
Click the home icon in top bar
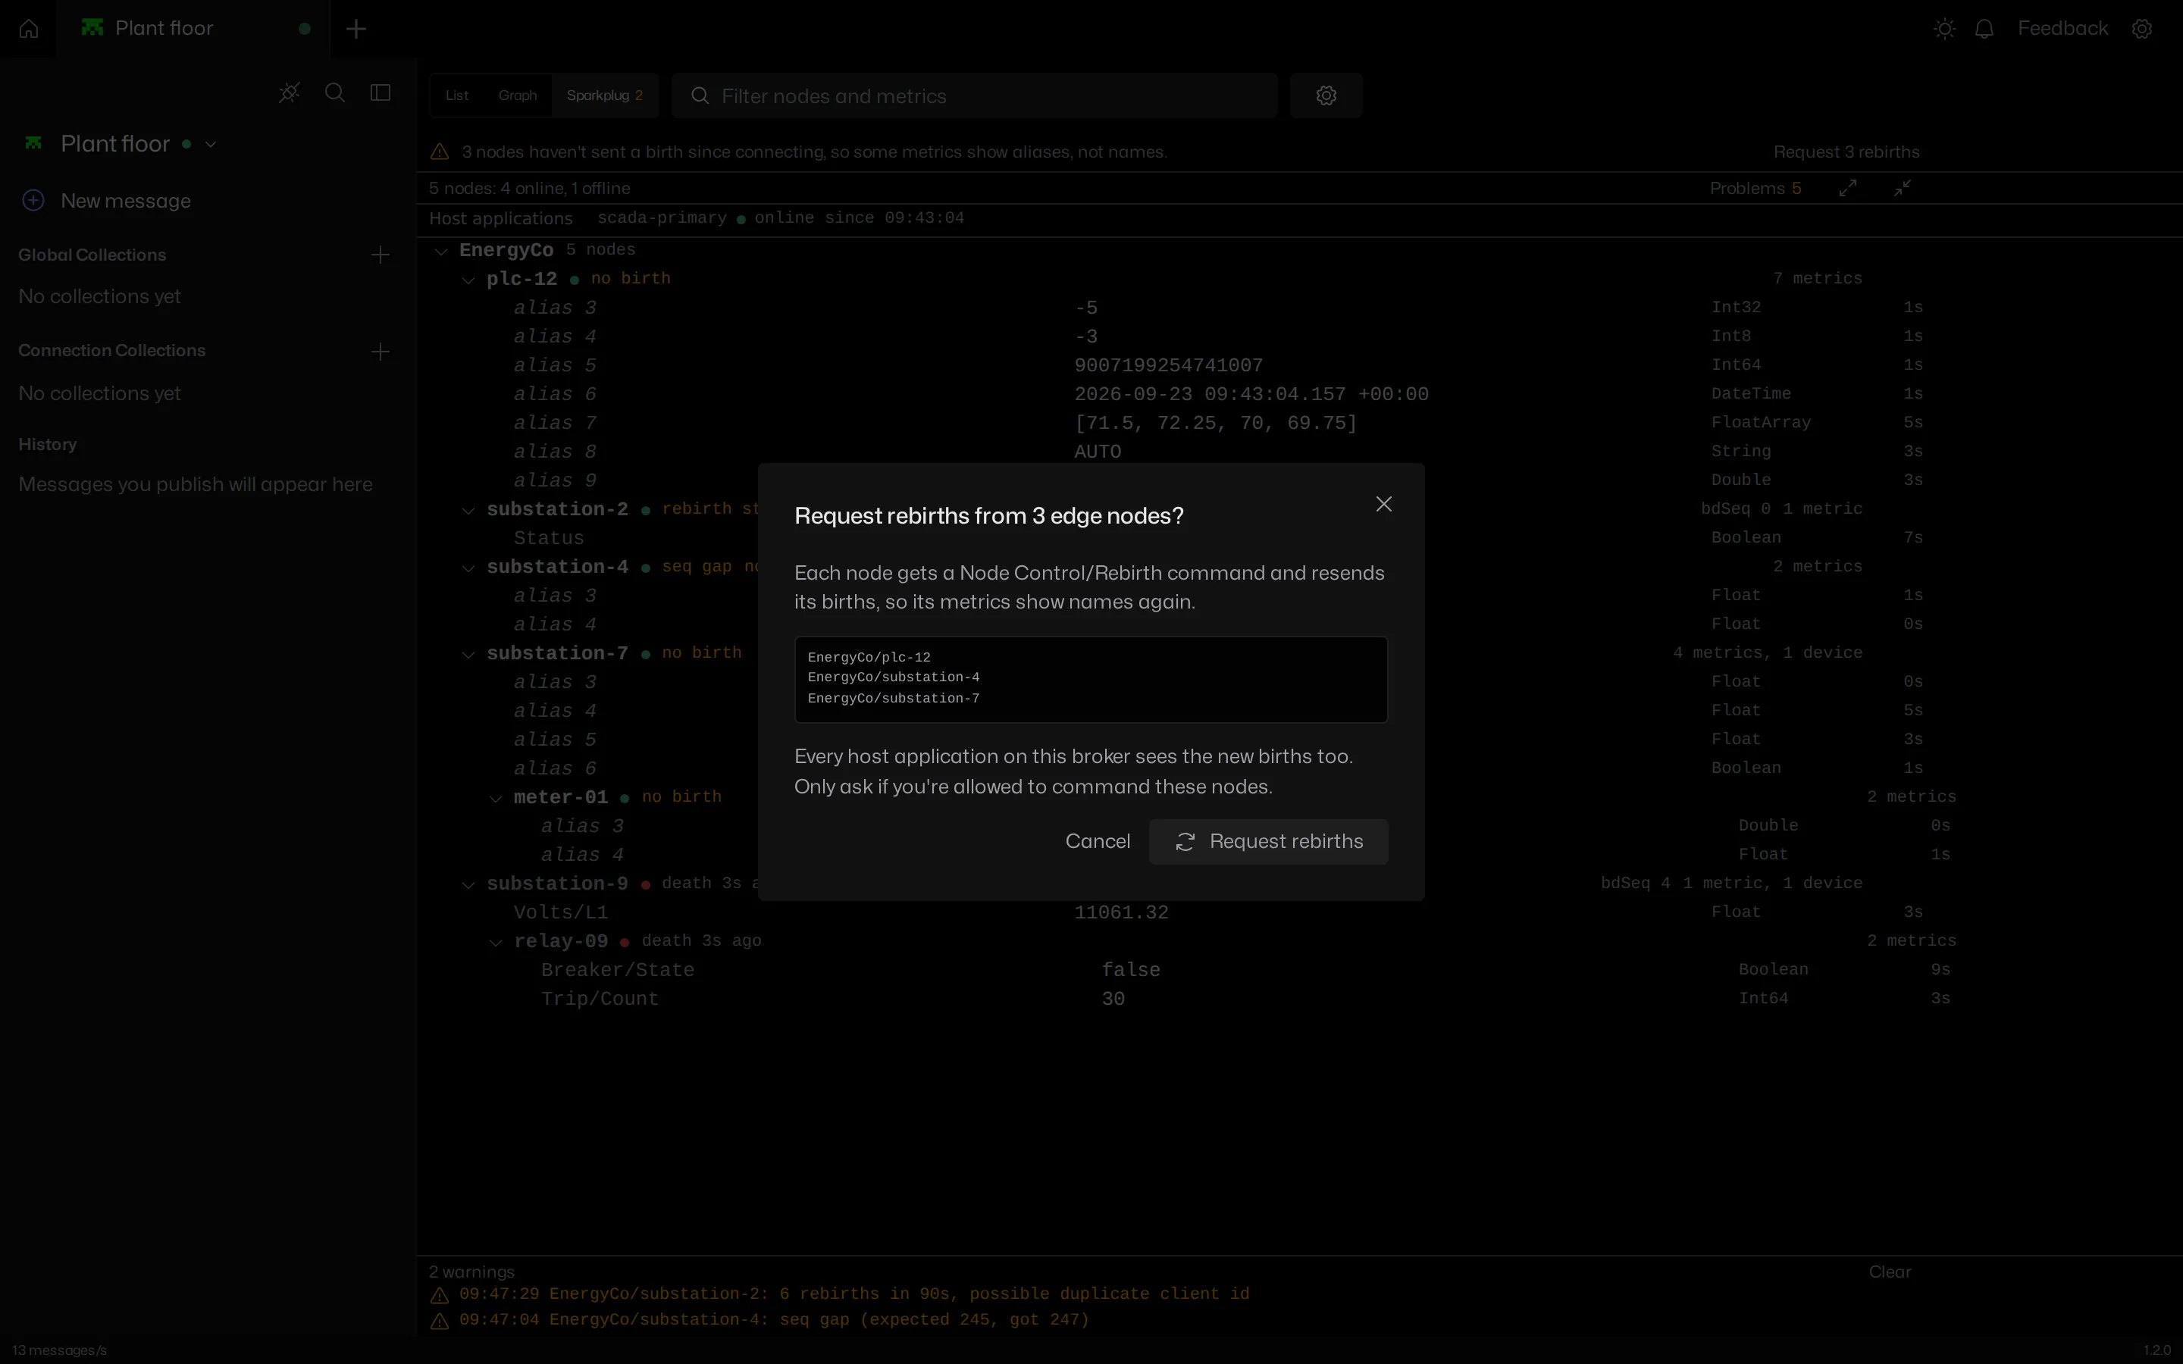29,29
